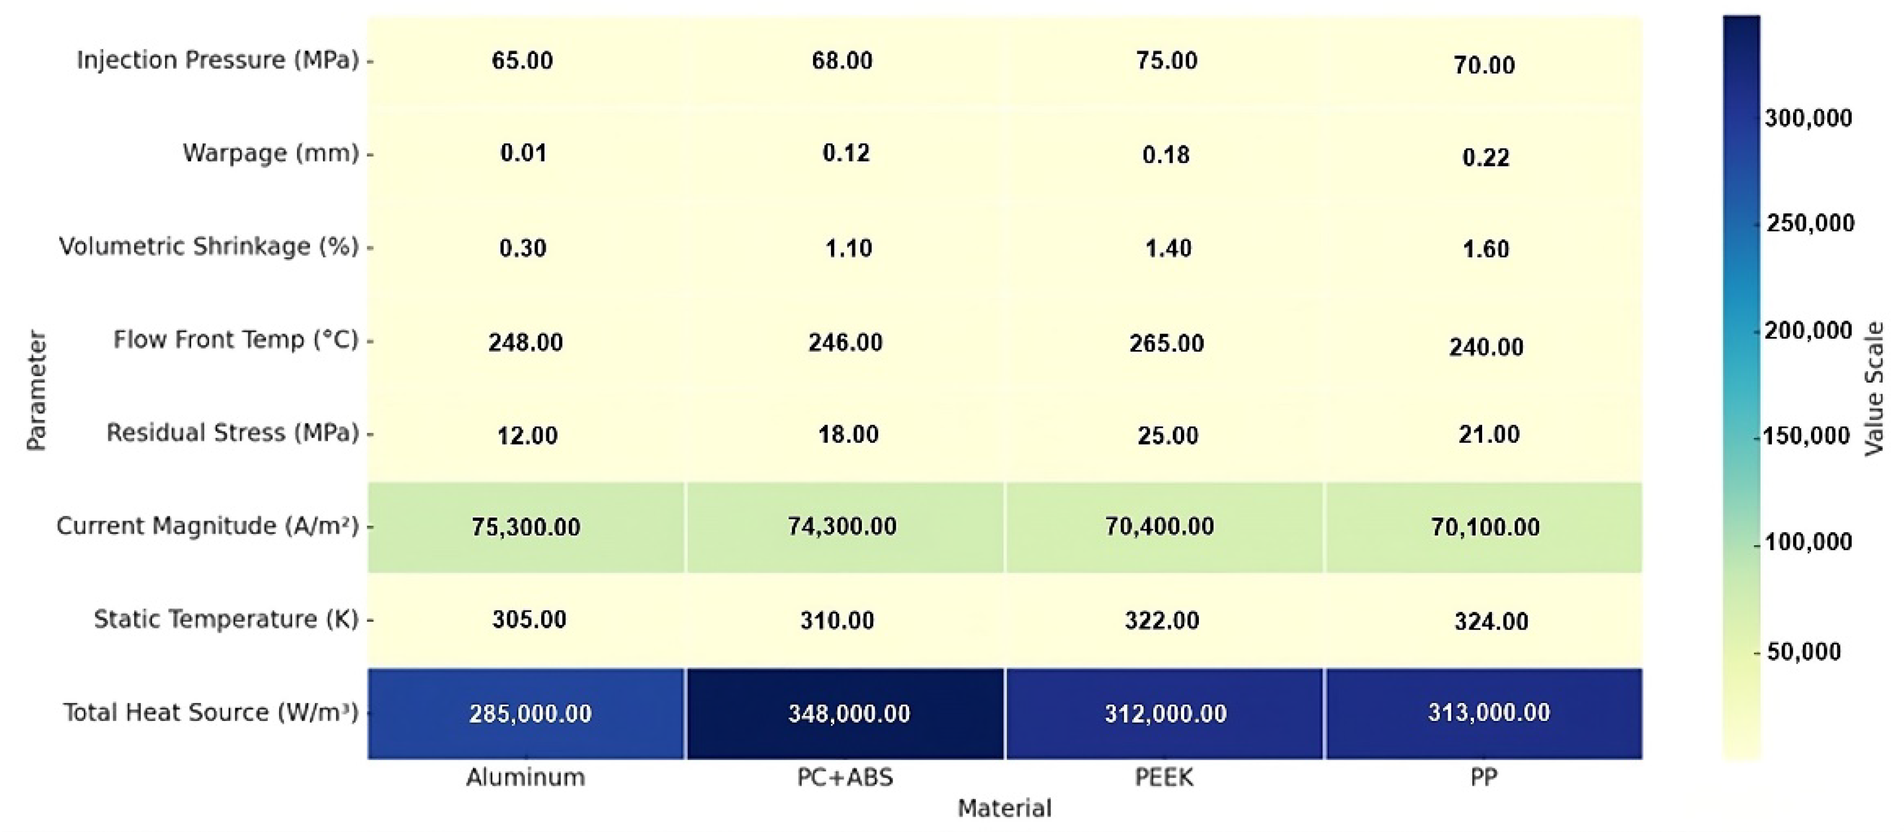Click the PP Warpage value 0.22
Image resolution: width=1904 pixels, height=832 pixels.
(1486, 157)
